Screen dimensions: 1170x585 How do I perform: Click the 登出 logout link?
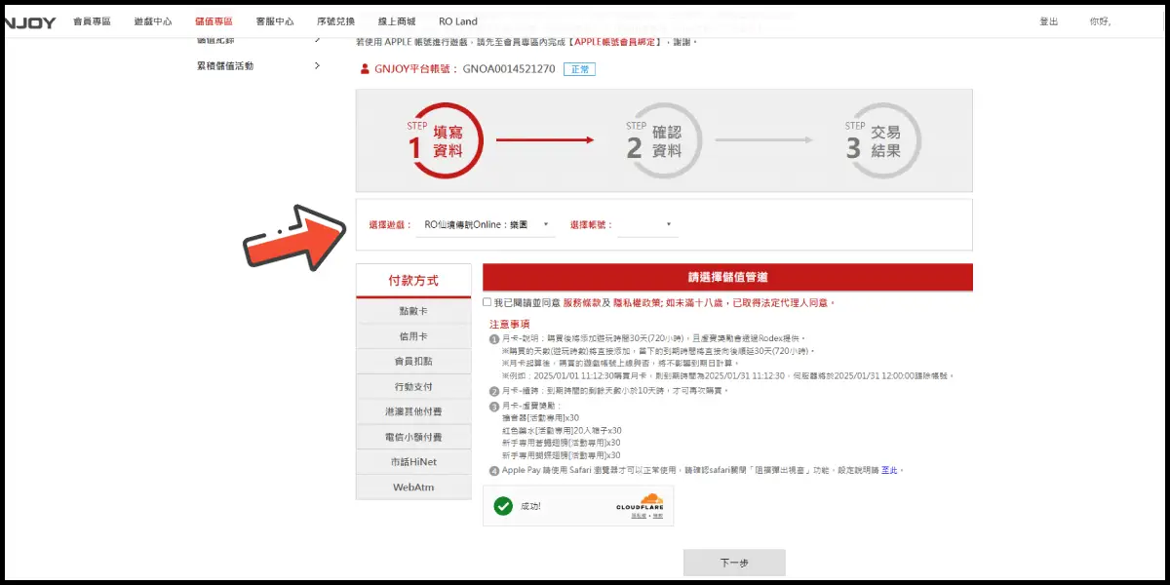click(x=1049, y=21)
